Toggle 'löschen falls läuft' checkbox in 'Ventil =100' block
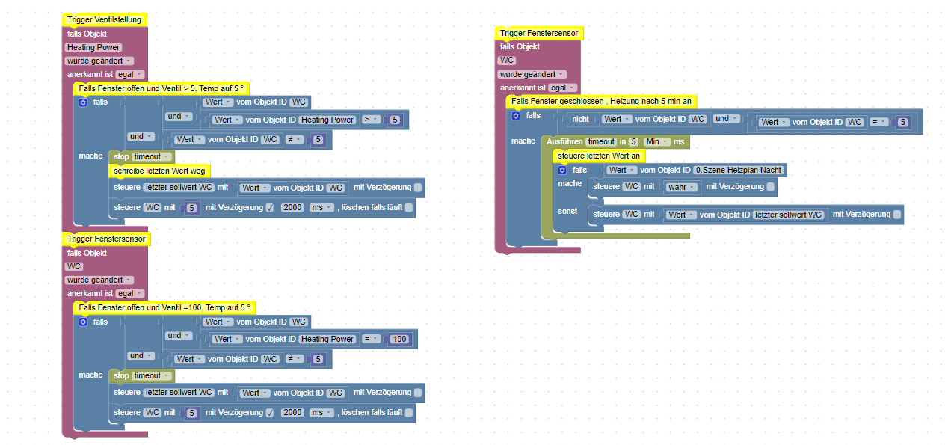This screenshot has width=951, height=445. coord(409,412)
